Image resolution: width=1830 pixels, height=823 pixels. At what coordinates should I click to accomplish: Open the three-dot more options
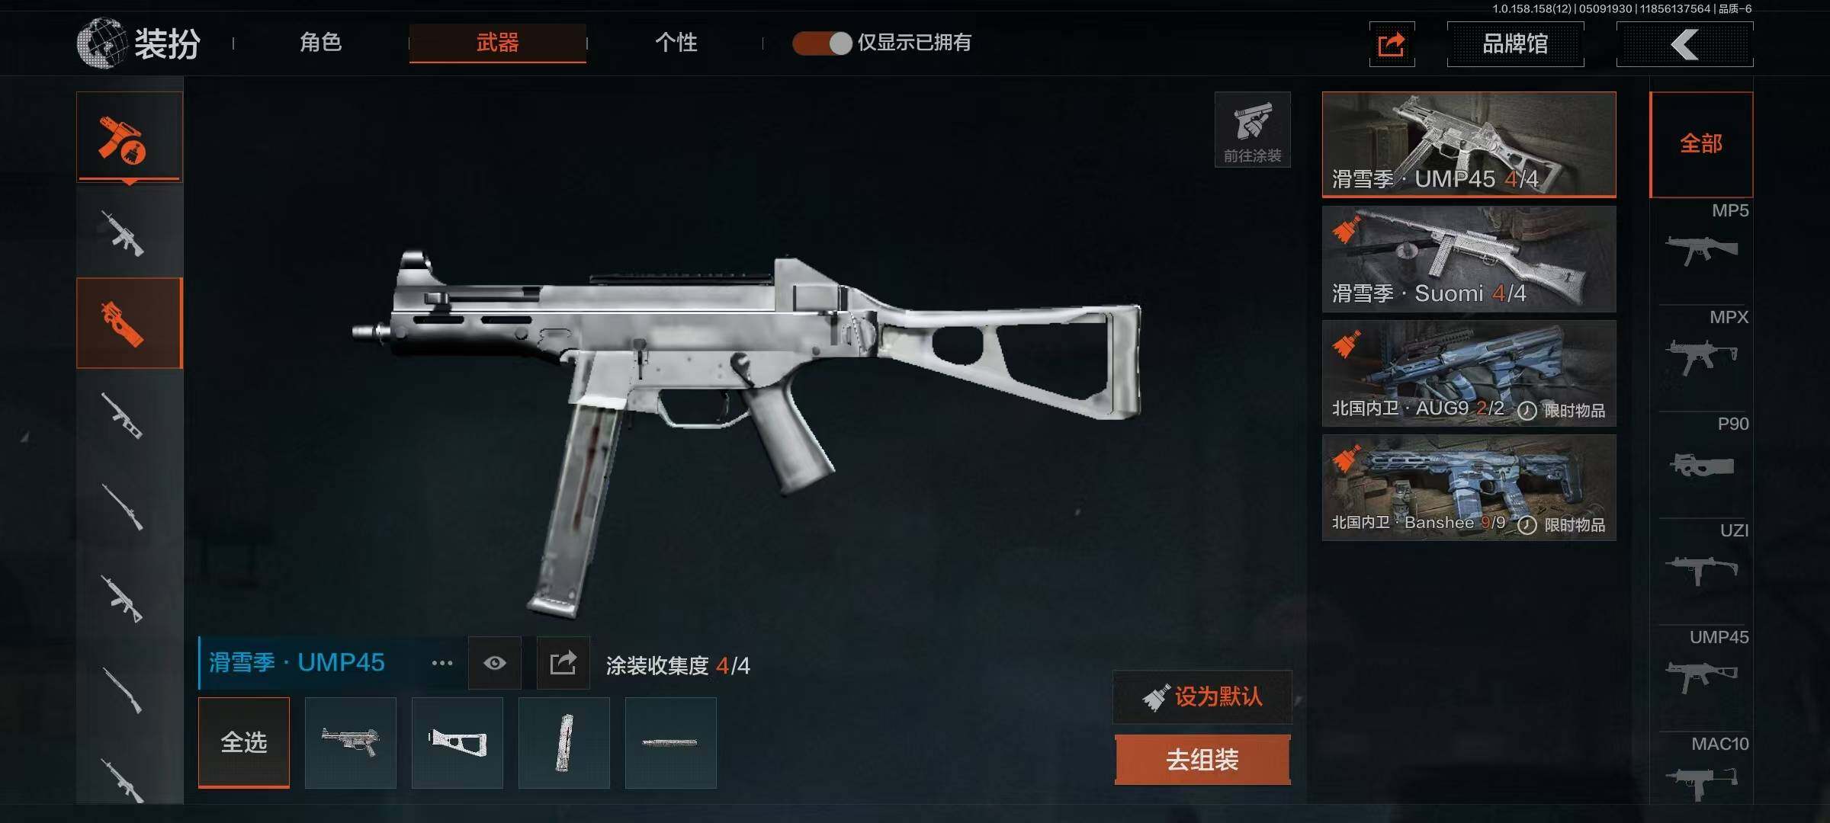pos(441,663)
